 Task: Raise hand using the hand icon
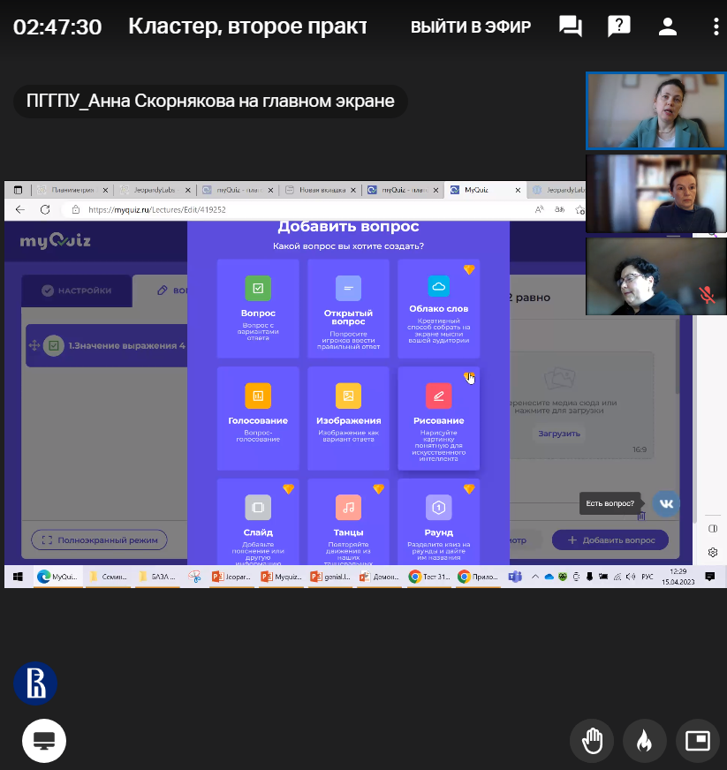(592, 741)
